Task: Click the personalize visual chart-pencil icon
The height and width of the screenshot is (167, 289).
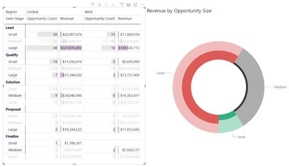Action: pyautogui.click(x=129, y=5)
